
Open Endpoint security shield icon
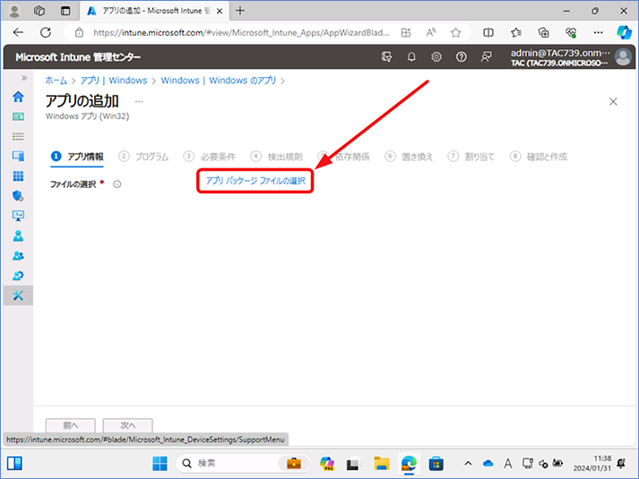click(18, 196)
